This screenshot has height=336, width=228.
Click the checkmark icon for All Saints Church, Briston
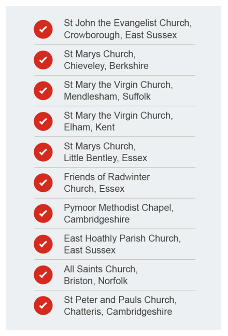(x=43, y=275)
